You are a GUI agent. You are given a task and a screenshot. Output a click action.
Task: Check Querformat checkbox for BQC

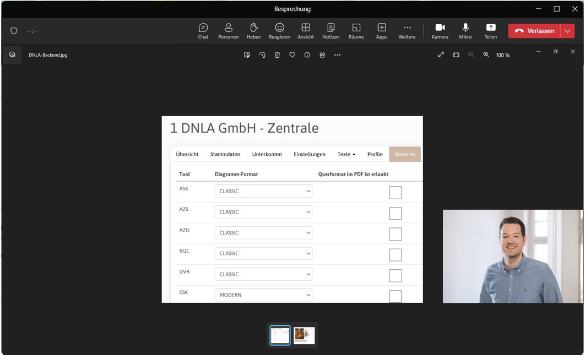(396, 255)
